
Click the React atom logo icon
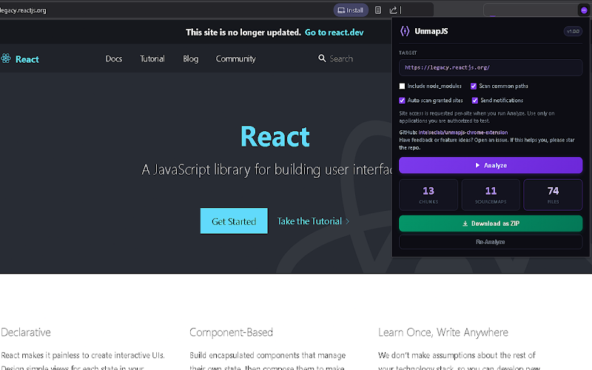6,58
